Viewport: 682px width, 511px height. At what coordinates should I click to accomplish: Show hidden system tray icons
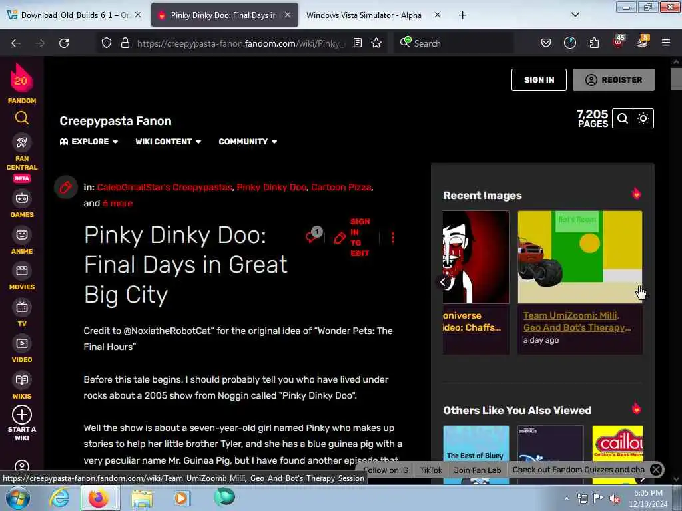click(x=566, y=499)
